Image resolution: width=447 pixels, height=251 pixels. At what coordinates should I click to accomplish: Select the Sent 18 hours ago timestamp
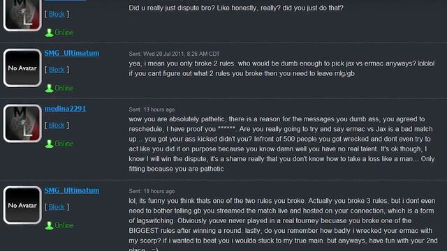(152, 191)
